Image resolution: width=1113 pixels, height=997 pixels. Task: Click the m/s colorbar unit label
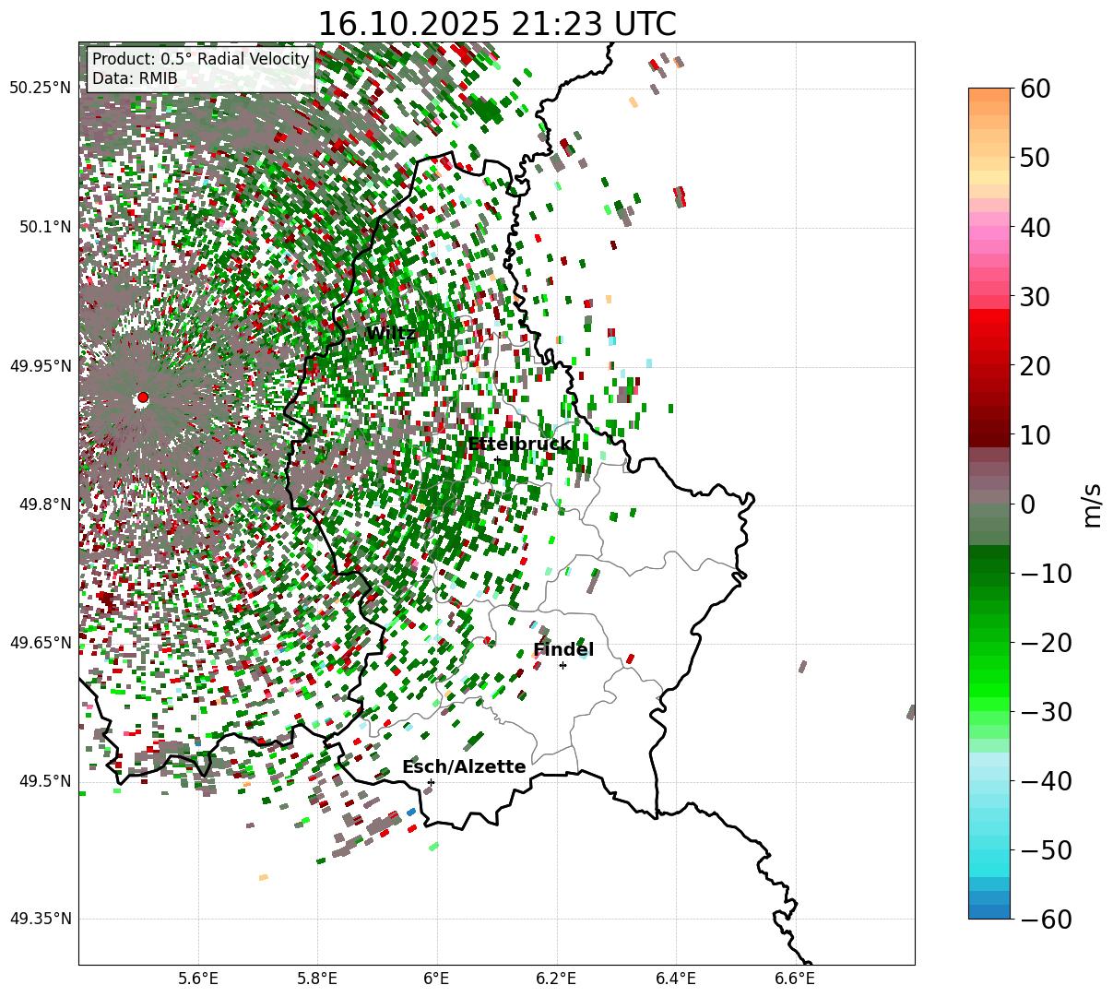pyautogui.click(x=1092, y=504)
